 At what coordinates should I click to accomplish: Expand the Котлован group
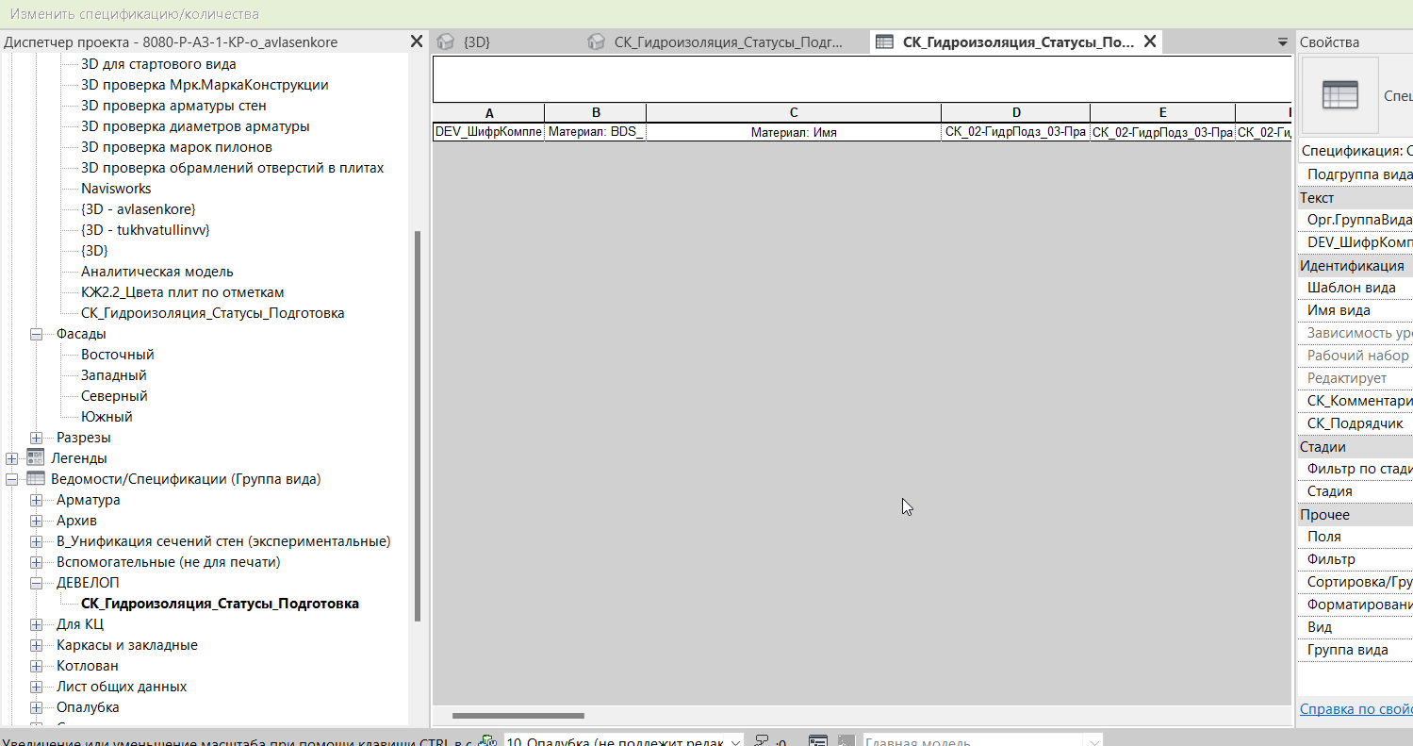coord(37,666)
